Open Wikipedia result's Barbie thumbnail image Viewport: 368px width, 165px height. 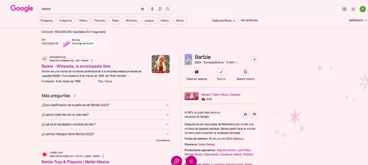point(161,64)
